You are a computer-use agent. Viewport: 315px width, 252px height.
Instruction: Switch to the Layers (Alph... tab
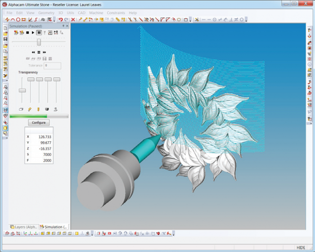pyautogui.click(x=24, y=227)
